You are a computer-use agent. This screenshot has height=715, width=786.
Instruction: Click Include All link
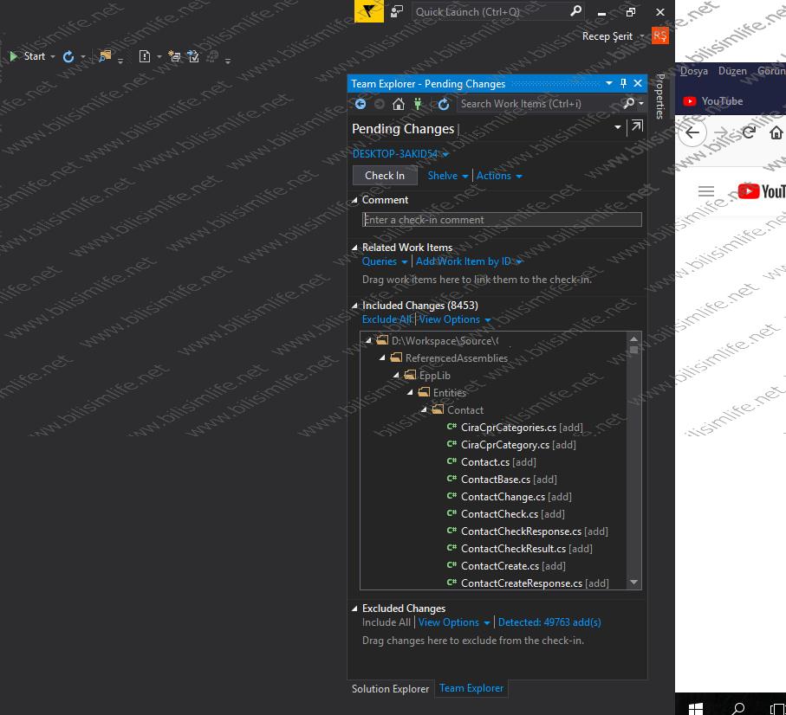tap(386, 622)
